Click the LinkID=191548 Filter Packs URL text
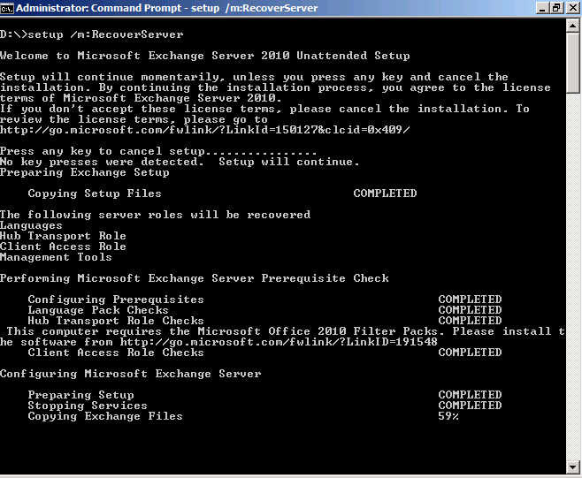The width and height of the screenshot is (582, 478). [279, 342]
